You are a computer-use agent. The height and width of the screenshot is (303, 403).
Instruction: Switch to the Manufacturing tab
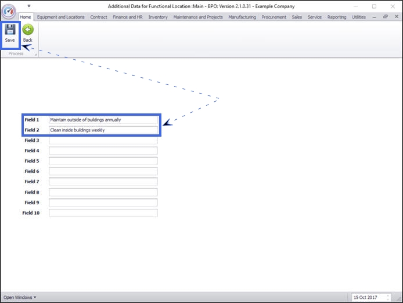(x=242, y=17)
